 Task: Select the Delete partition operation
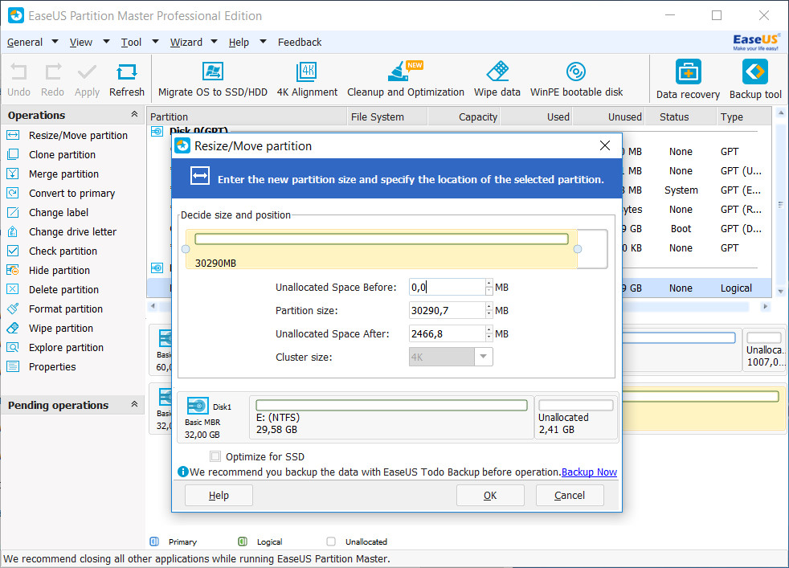tap(63, 290)
